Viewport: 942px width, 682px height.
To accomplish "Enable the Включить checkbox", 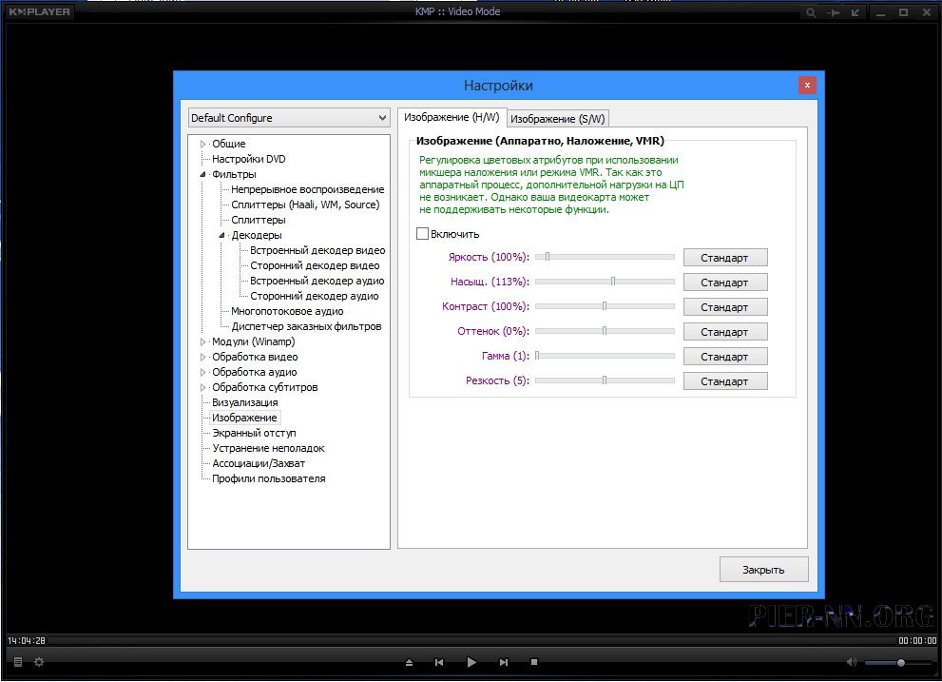I will [422, 233].
